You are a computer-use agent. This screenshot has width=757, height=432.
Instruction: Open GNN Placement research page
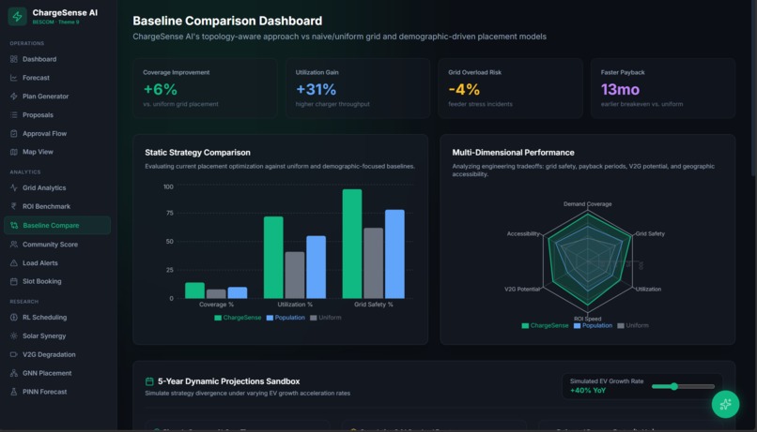click(57, 373)
